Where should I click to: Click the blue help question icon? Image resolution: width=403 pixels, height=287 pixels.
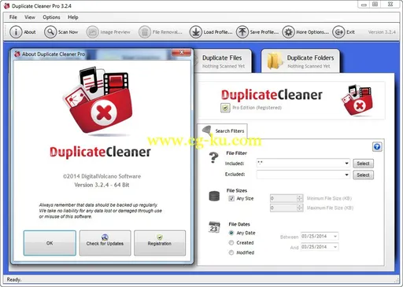[377, 147]
